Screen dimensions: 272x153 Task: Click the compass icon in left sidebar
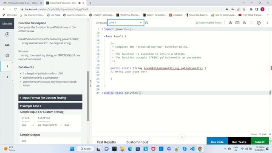coord(7,34)
